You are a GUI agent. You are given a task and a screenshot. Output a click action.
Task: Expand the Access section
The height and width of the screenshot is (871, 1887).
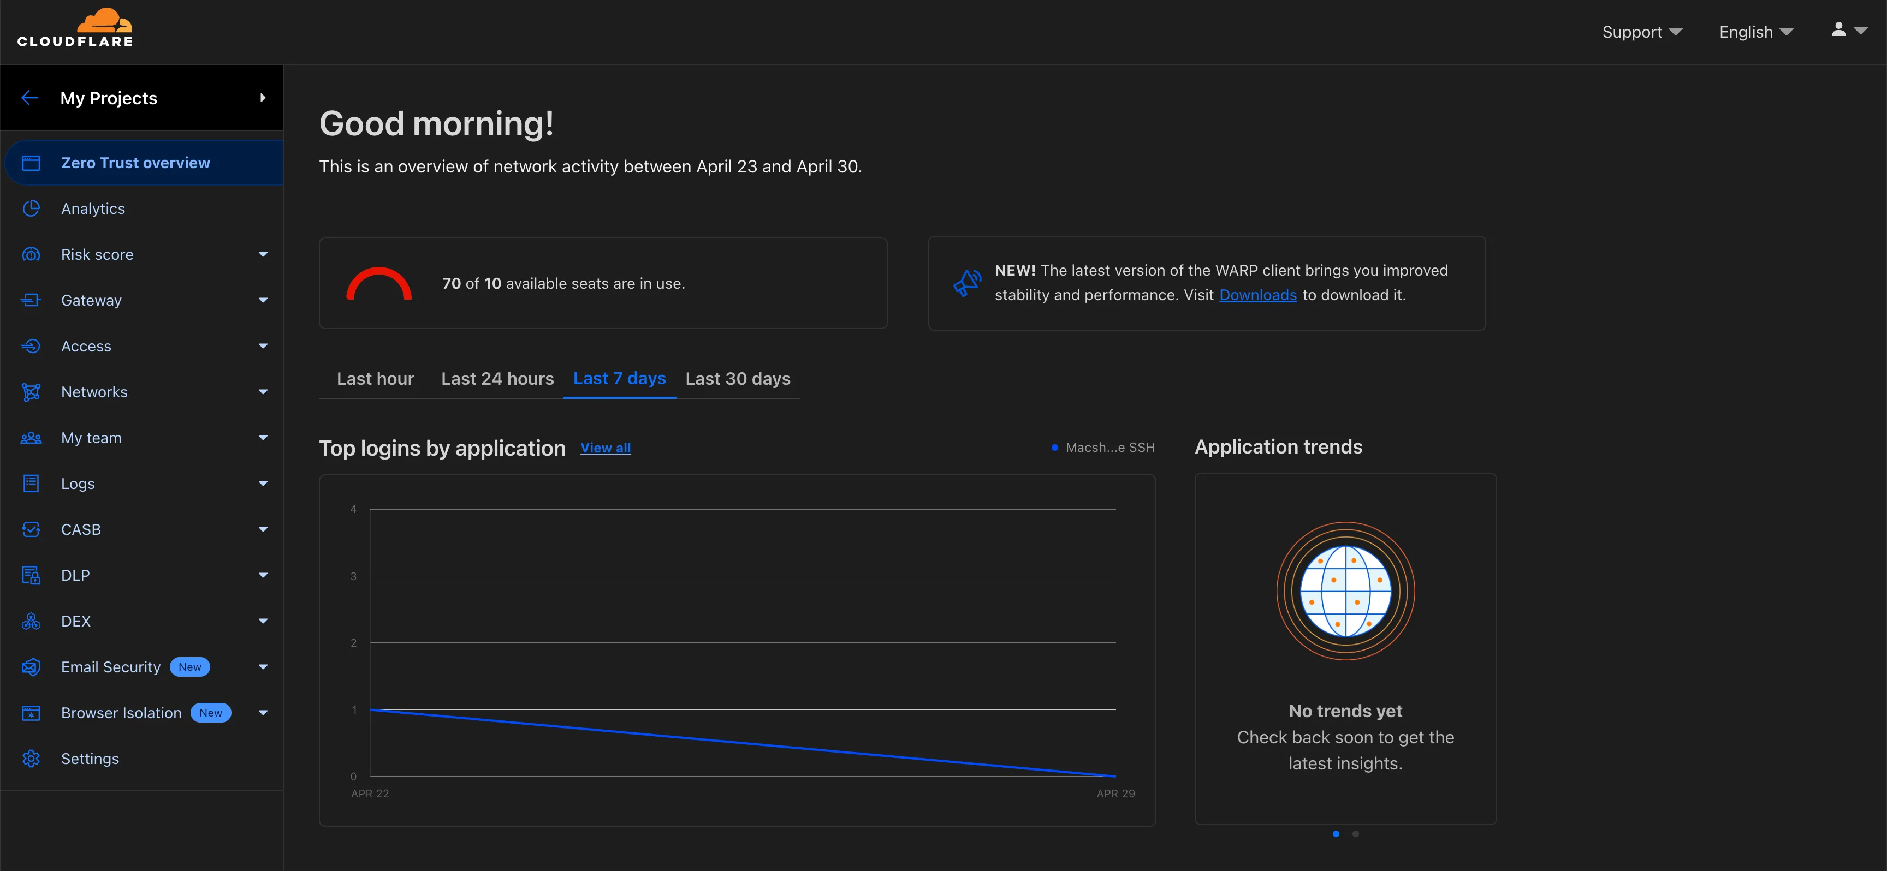coord(262,345)
